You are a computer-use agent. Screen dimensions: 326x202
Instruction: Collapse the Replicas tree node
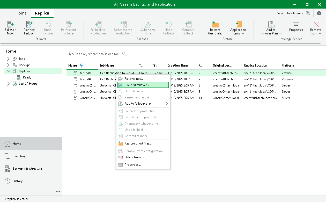pos(8,71)
